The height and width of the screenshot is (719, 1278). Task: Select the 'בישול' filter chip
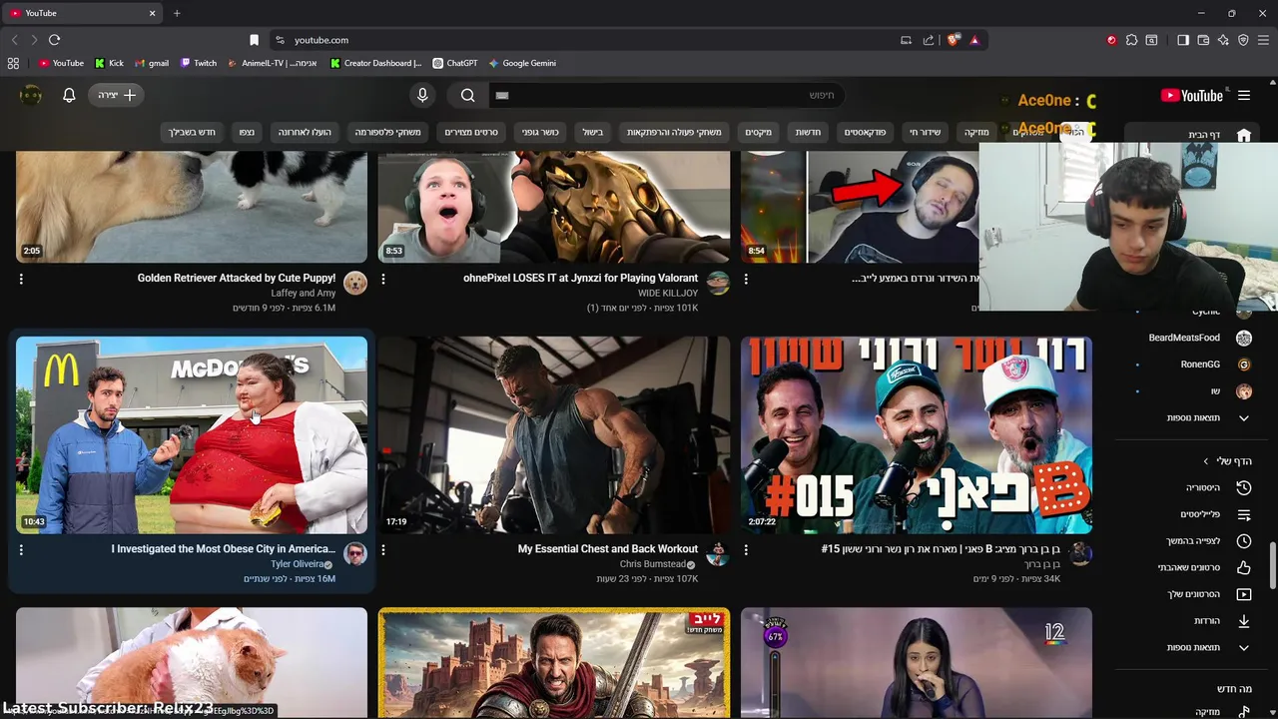[593, 132]
